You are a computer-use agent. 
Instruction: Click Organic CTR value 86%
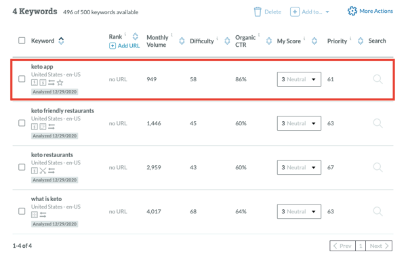tap(241, 79)
